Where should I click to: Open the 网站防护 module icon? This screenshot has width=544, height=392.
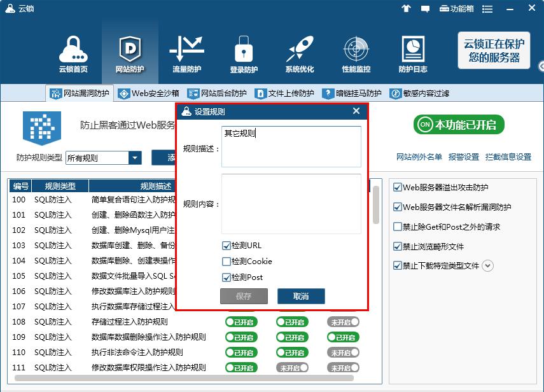pos(130,51)
